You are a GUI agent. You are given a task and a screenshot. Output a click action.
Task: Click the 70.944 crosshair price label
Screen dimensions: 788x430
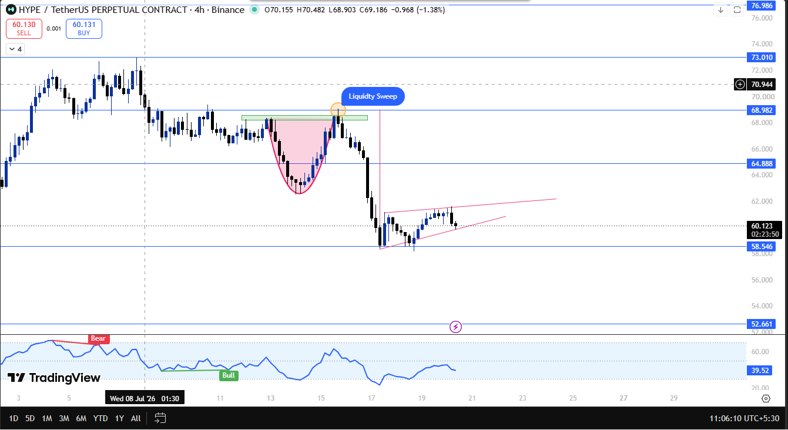[762, 84]
